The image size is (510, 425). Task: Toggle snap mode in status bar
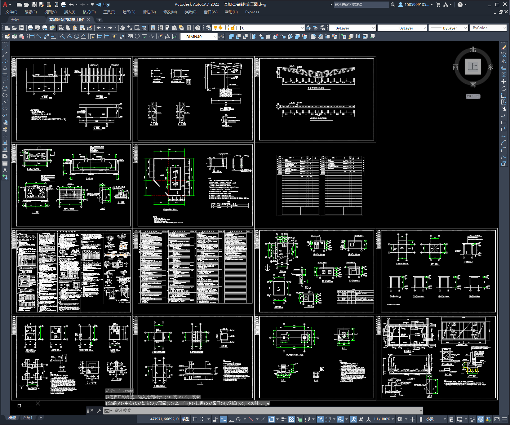pyautogui.click(x=202, y=419)
